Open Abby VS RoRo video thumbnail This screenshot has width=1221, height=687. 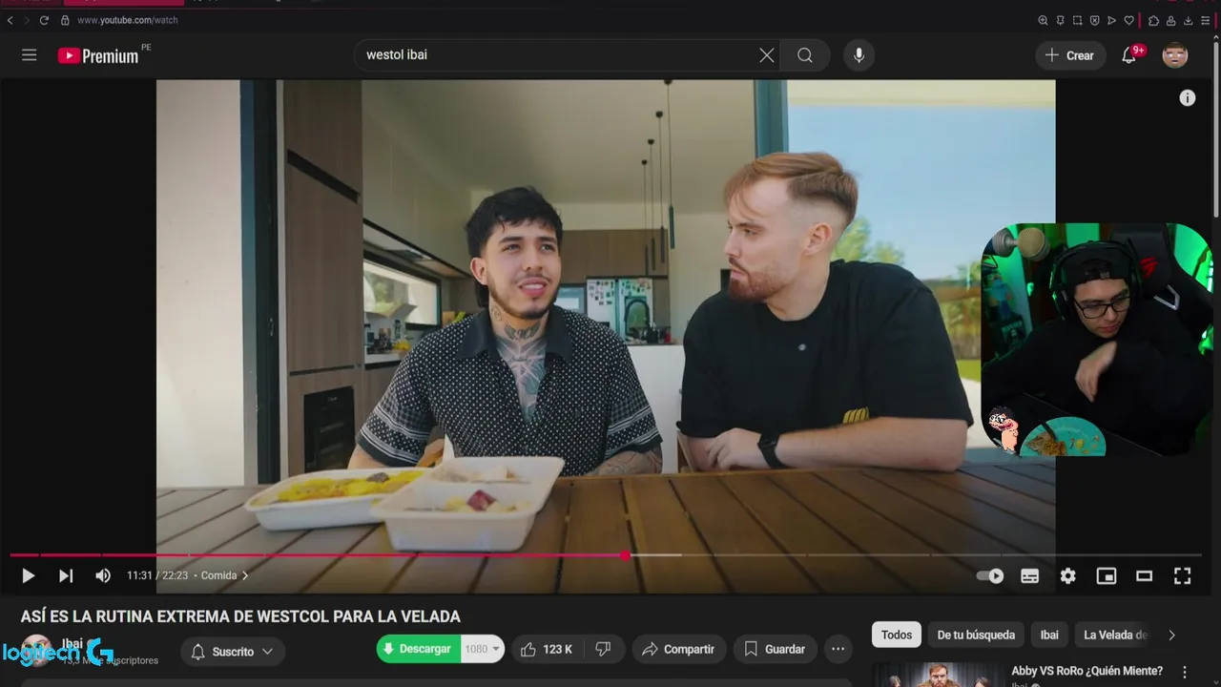pyautogui.click(x=938, y=676)
